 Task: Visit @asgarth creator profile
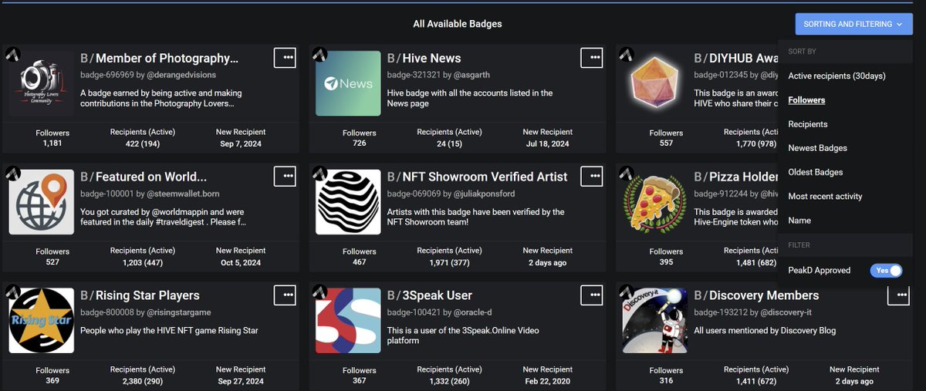tap(471, 75)
